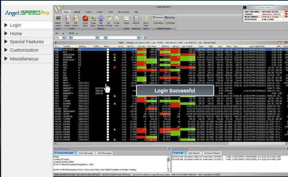
Task: Open the Market Watch view icon
Action: pyautogui.click(x=58, y=22)
